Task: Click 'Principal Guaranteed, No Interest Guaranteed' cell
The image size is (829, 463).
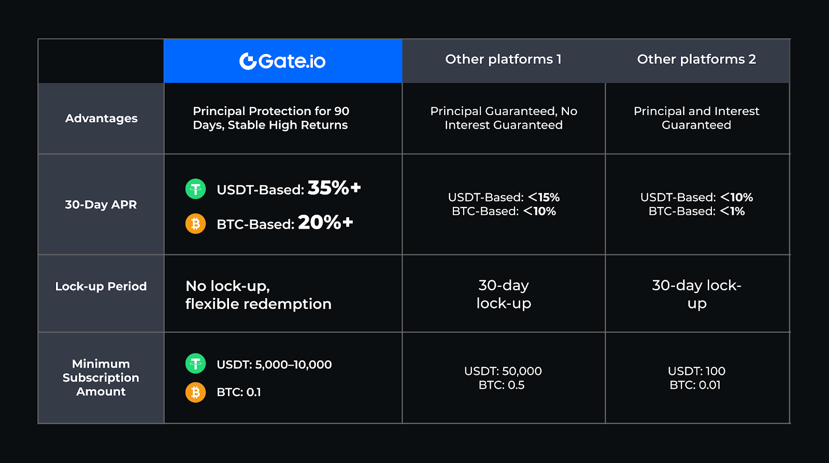Action: tap(504, 118)
